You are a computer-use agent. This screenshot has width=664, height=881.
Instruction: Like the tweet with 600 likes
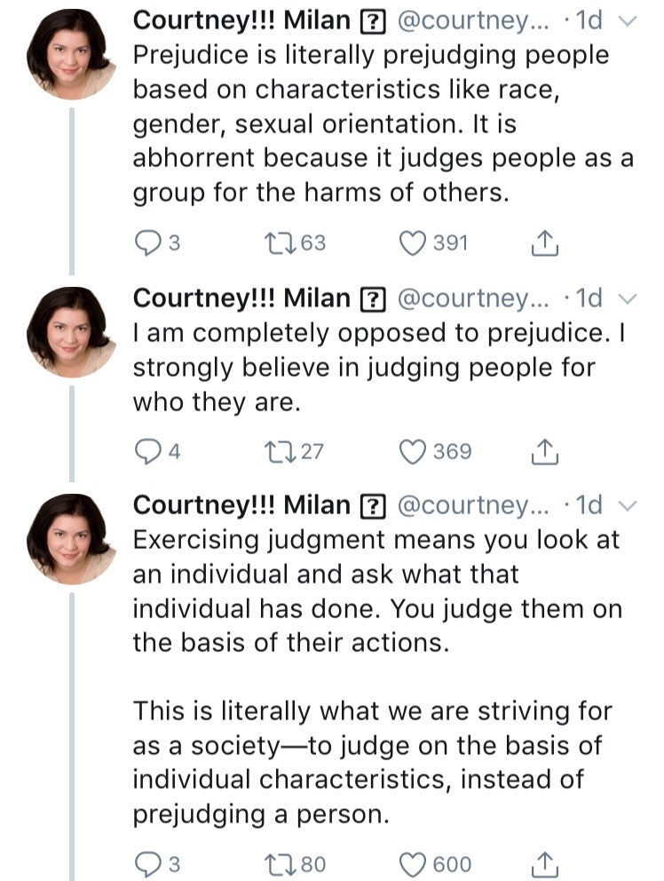point(412,863)
